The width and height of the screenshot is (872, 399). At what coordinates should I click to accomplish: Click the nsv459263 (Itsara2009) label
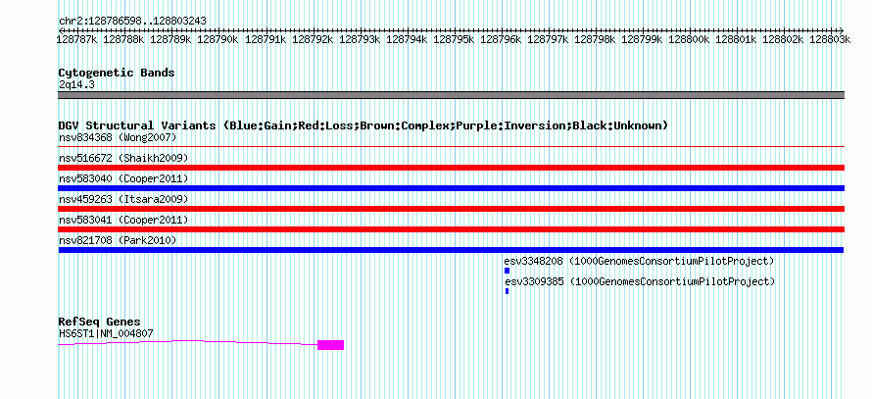pos(123,199)
